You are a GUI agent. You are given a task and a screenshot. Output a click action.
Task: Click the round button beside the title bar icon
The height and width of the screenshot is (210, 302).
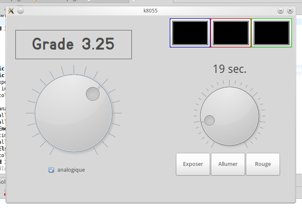point(21,11)
